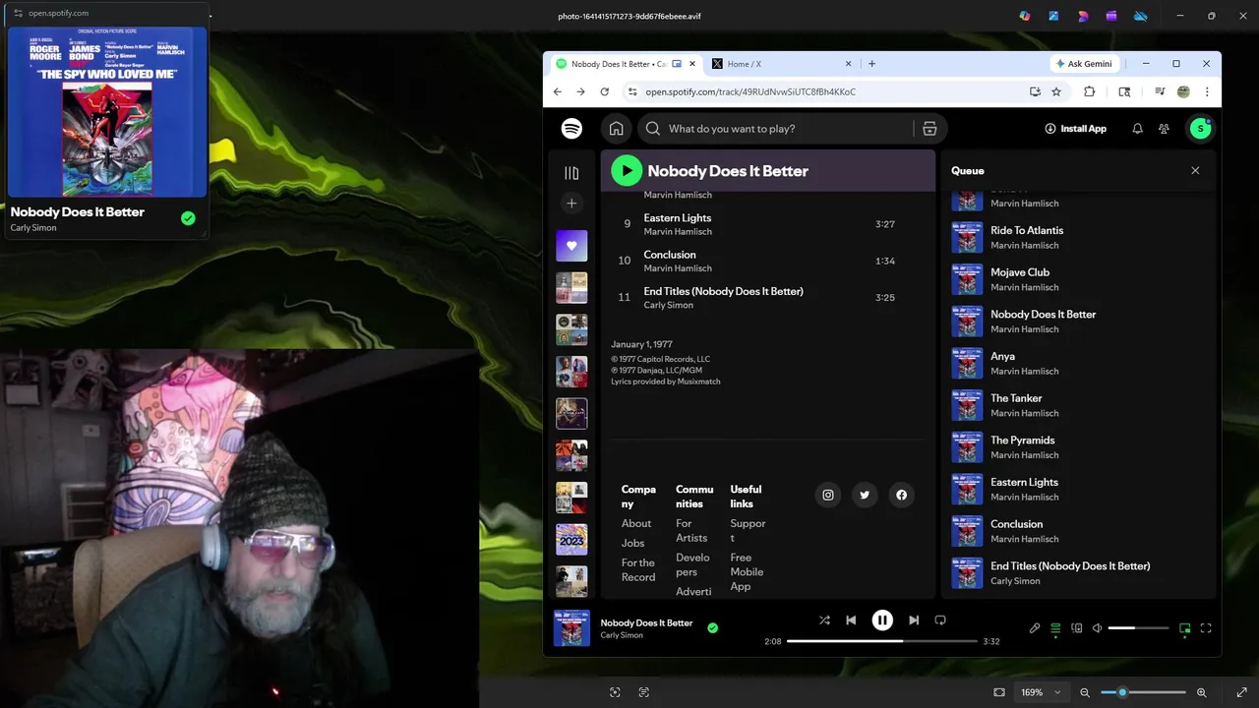Play The Pyramids from the queue
The image size is (1259, 708).
[1078, 447]
